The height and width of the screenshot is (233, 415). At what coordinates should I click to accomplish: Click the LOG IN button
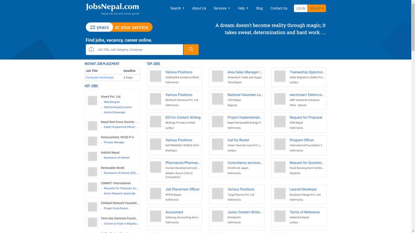(301, 9)
